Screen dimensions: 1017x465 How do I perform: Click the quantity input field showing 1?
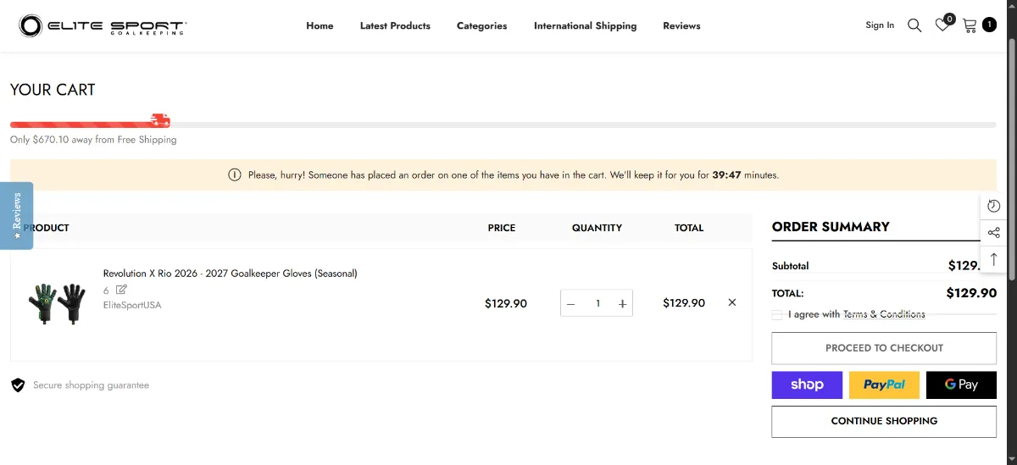coord(597,303)
